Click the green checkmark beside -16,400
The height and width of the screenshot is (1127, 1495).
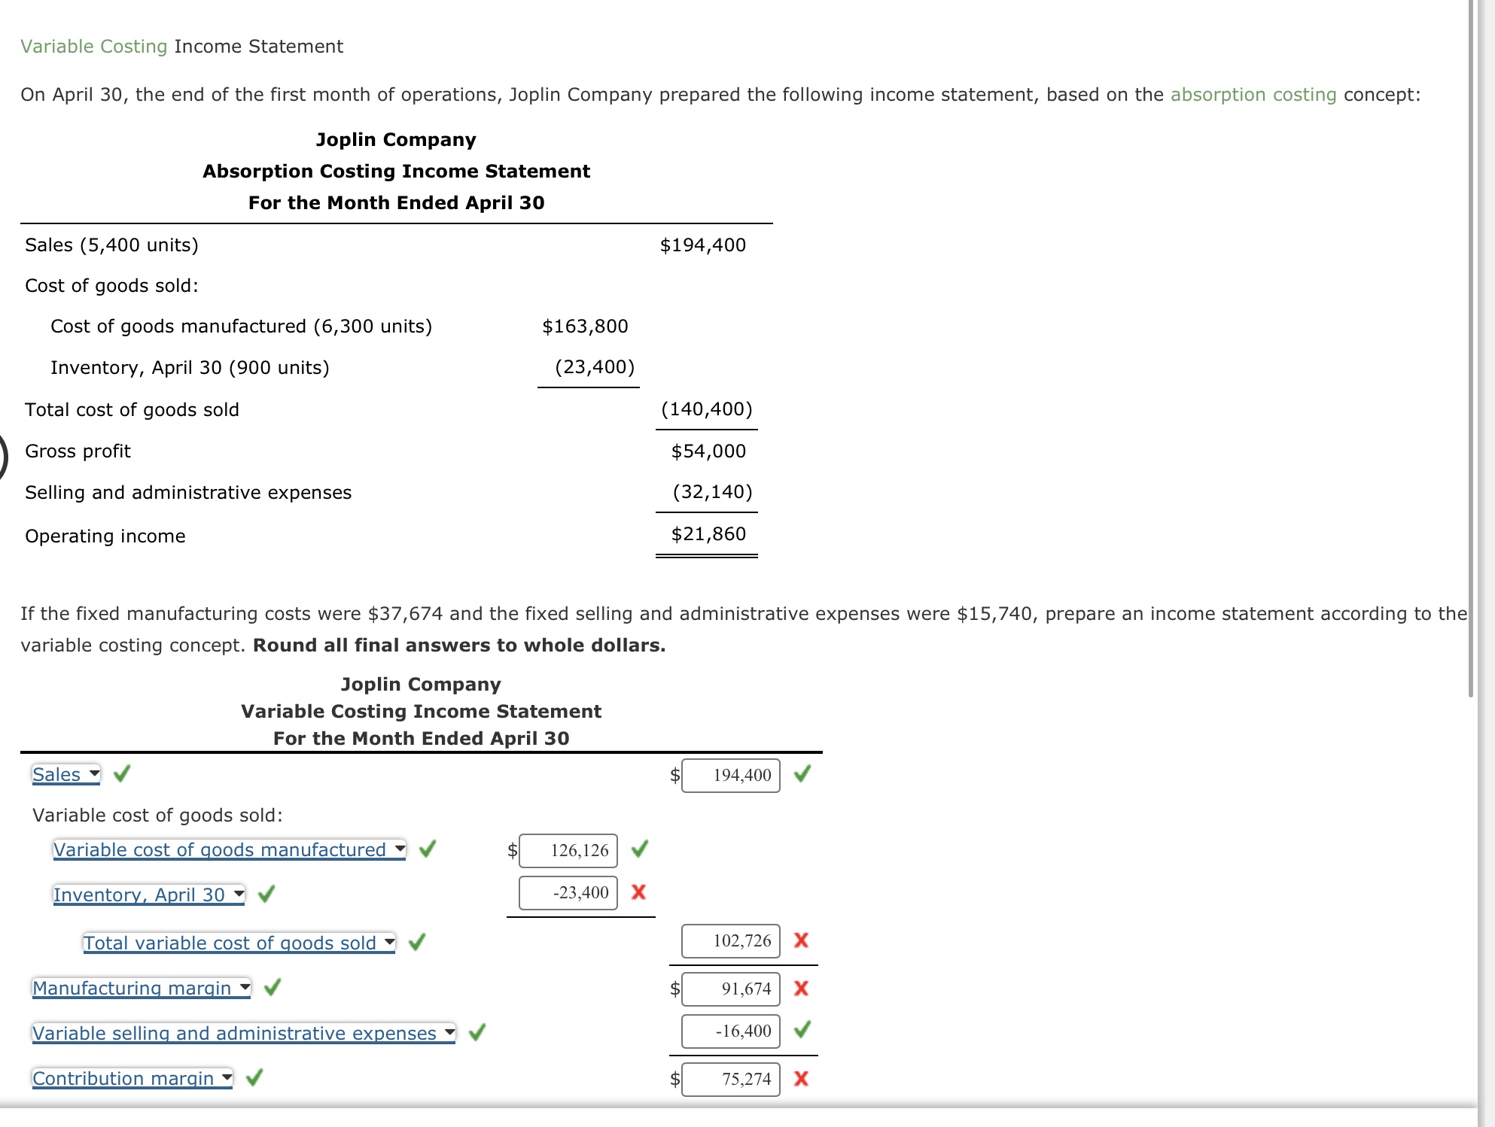click(x=802, y=1029)
